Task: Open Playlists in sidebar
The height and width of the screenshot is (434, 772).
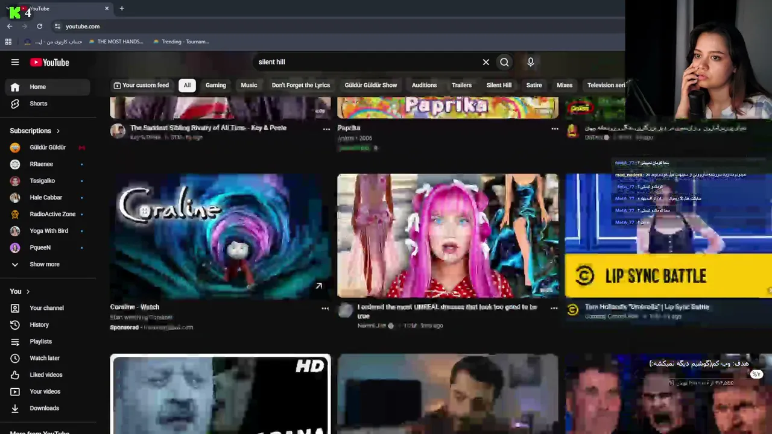Action: 48,342
